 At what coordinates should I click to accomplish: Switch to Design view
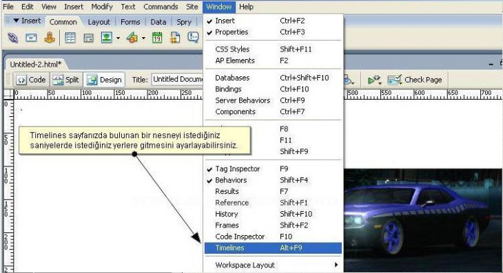click(x=104, y=80)
